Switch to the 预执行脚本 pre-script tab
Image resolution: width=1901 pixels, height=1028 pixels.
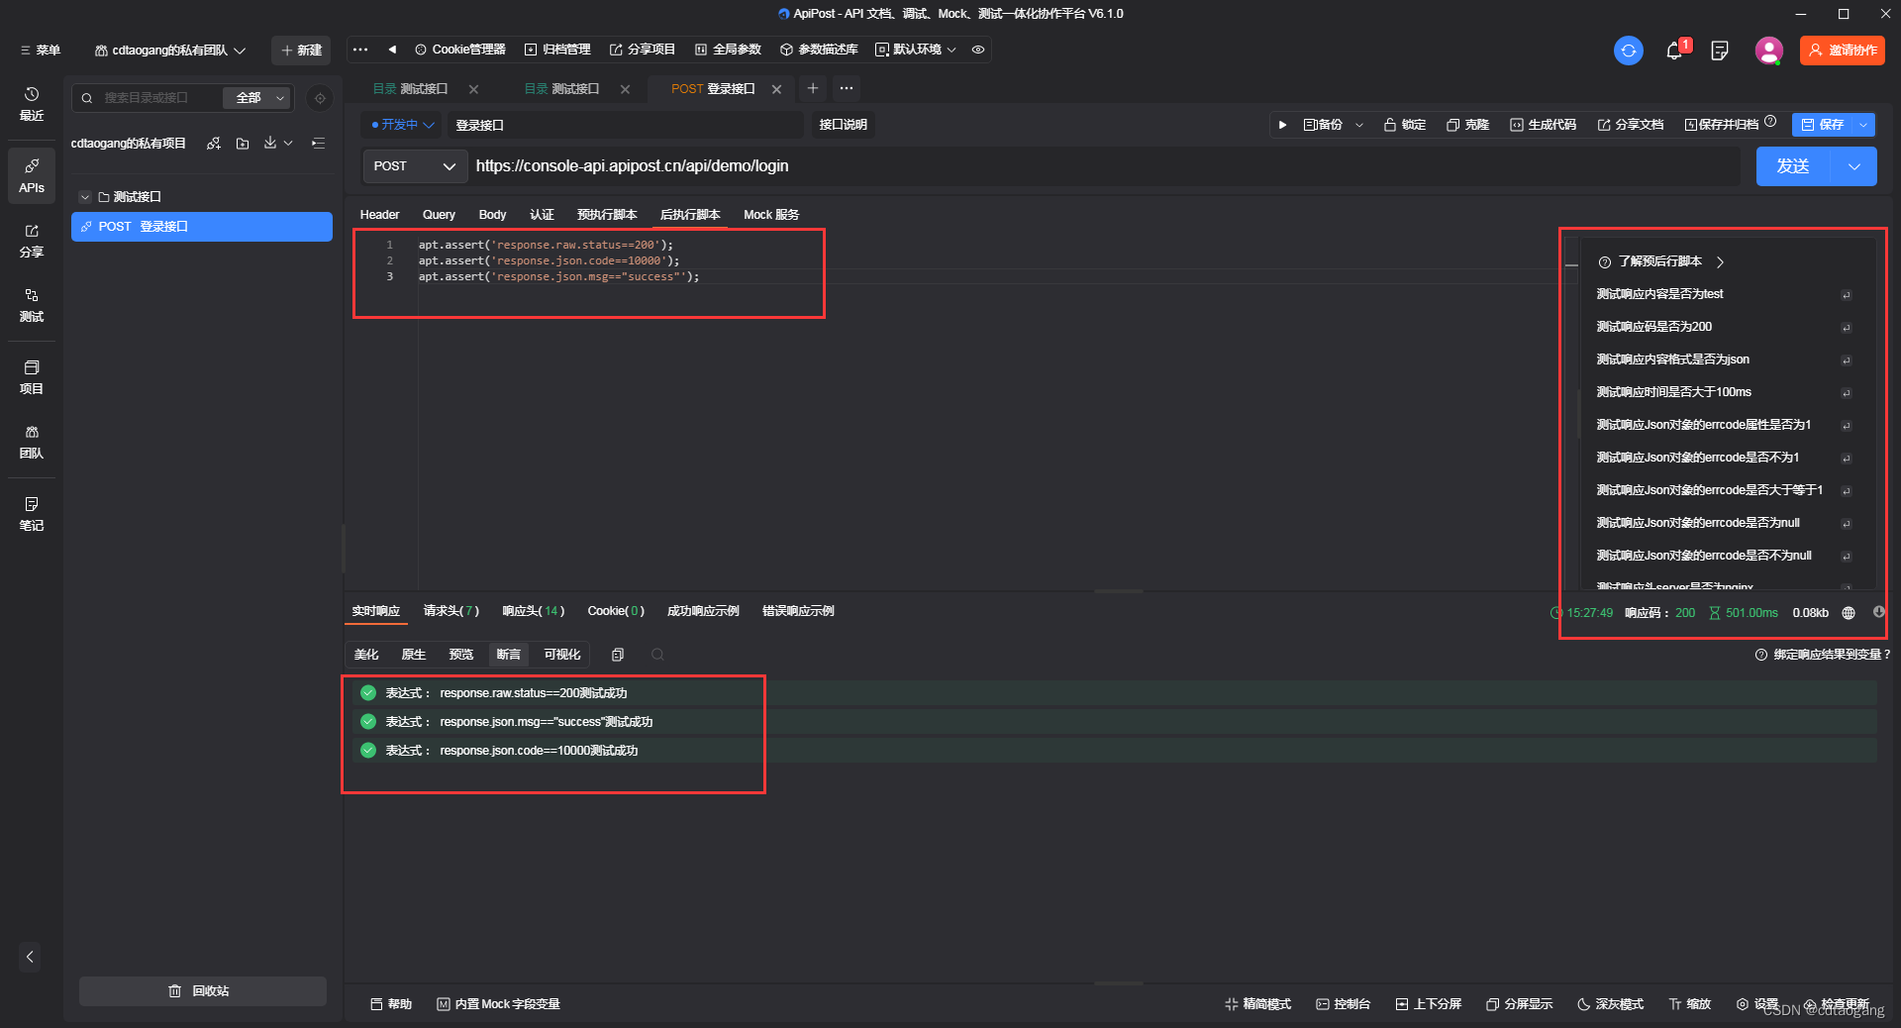607,215
